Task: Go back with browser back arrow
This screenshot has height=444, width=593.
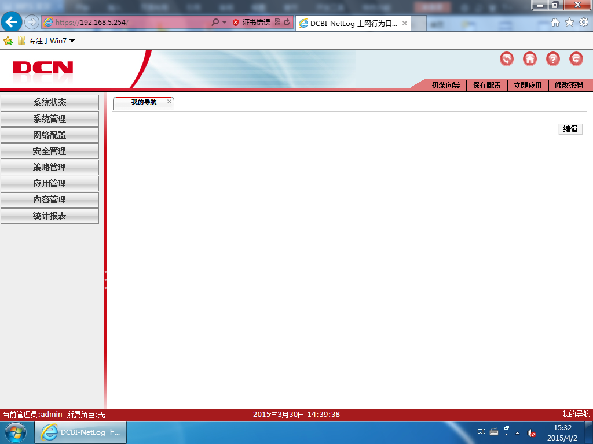Action: point(12,22)
